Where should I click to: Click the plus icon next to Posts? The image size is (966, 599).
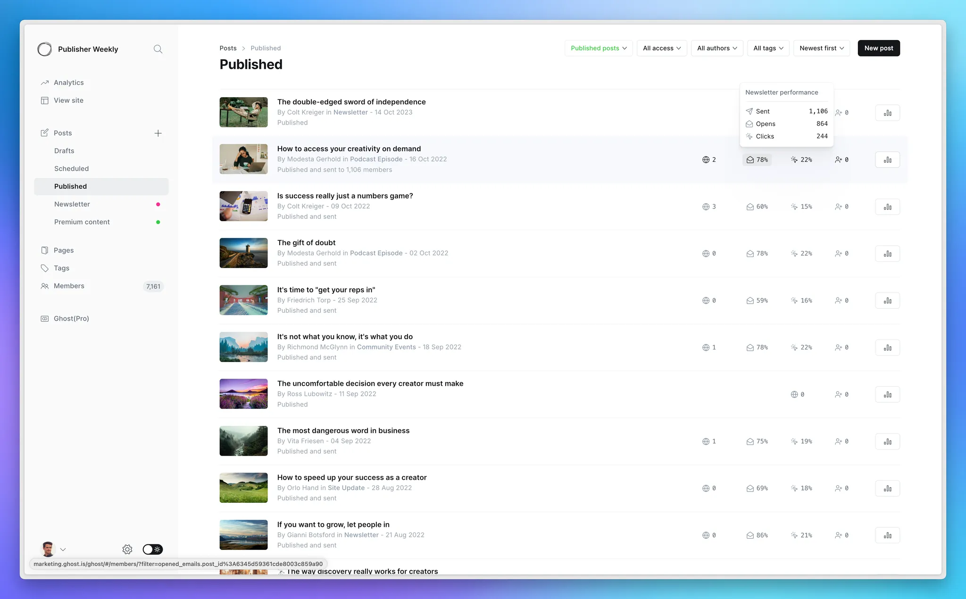[158, 133]
